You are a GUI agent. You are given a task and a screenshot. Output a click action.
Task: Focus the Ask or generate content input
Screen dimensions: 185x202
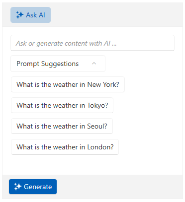92,43
